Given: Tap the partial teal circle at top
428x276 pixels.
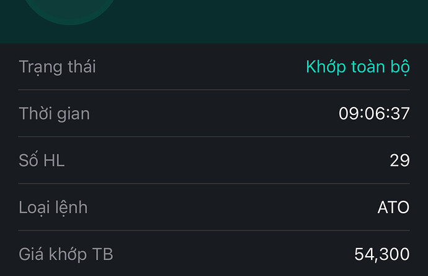Looking at the screenshot, I should pyautogui.click(x=70, y=11).
